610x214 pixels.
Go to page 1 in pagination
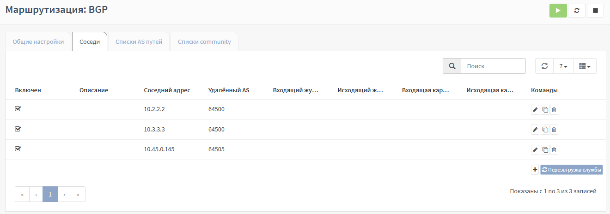click(50, 194)
